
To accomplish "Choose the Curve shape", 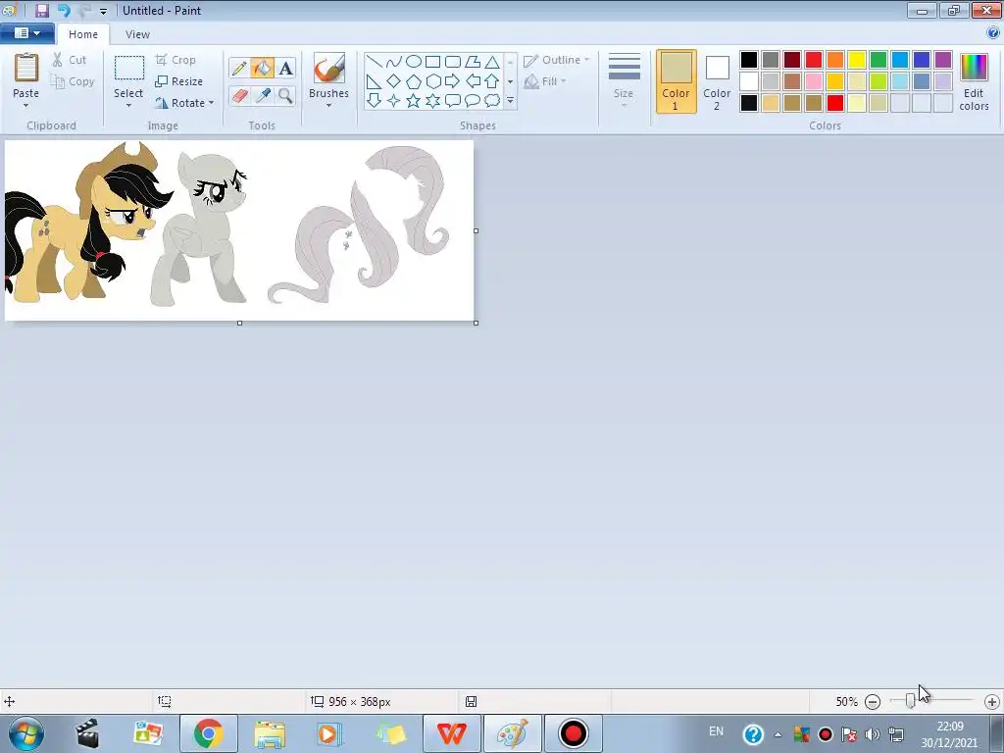I will (x=394, y=62).
